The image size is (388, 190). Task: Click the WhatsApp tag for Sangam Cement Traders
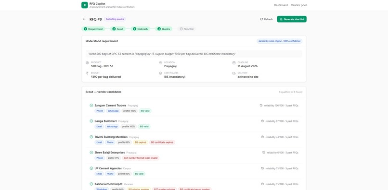113,111
